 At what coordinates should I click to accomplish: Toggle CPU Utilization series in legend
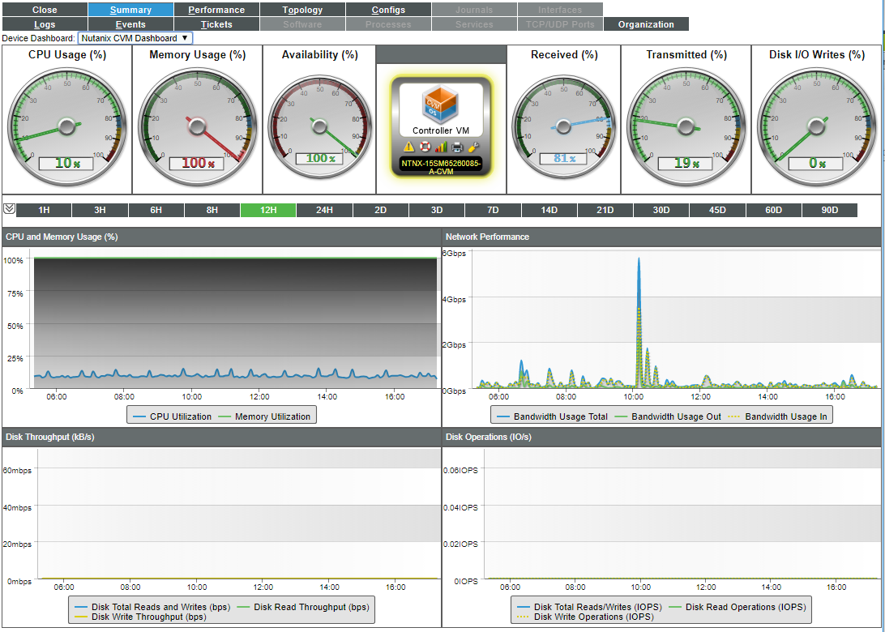172,416
